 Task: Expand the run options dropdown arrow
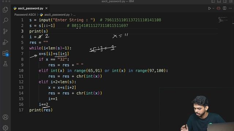pos(213,8)
